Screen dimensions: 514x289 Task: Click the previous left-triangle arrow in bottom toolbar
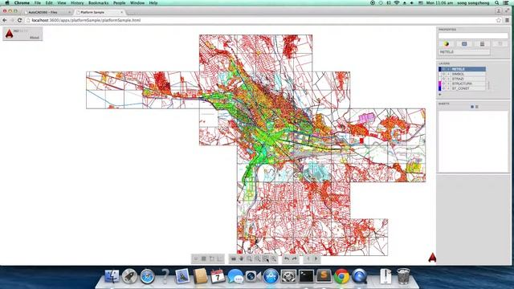click(x=308, y=258)
